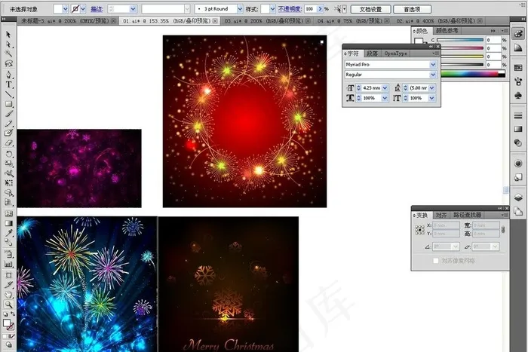Select the Type tool
The image size is (528, 352).
coord(8,84)
